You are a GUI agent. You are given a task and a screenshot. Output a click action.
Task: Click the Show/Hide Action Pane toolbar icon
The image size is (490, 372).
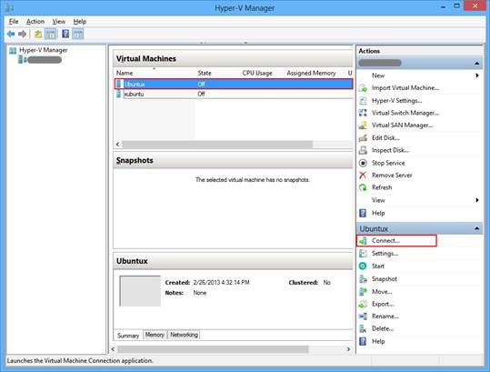(78, 34)
